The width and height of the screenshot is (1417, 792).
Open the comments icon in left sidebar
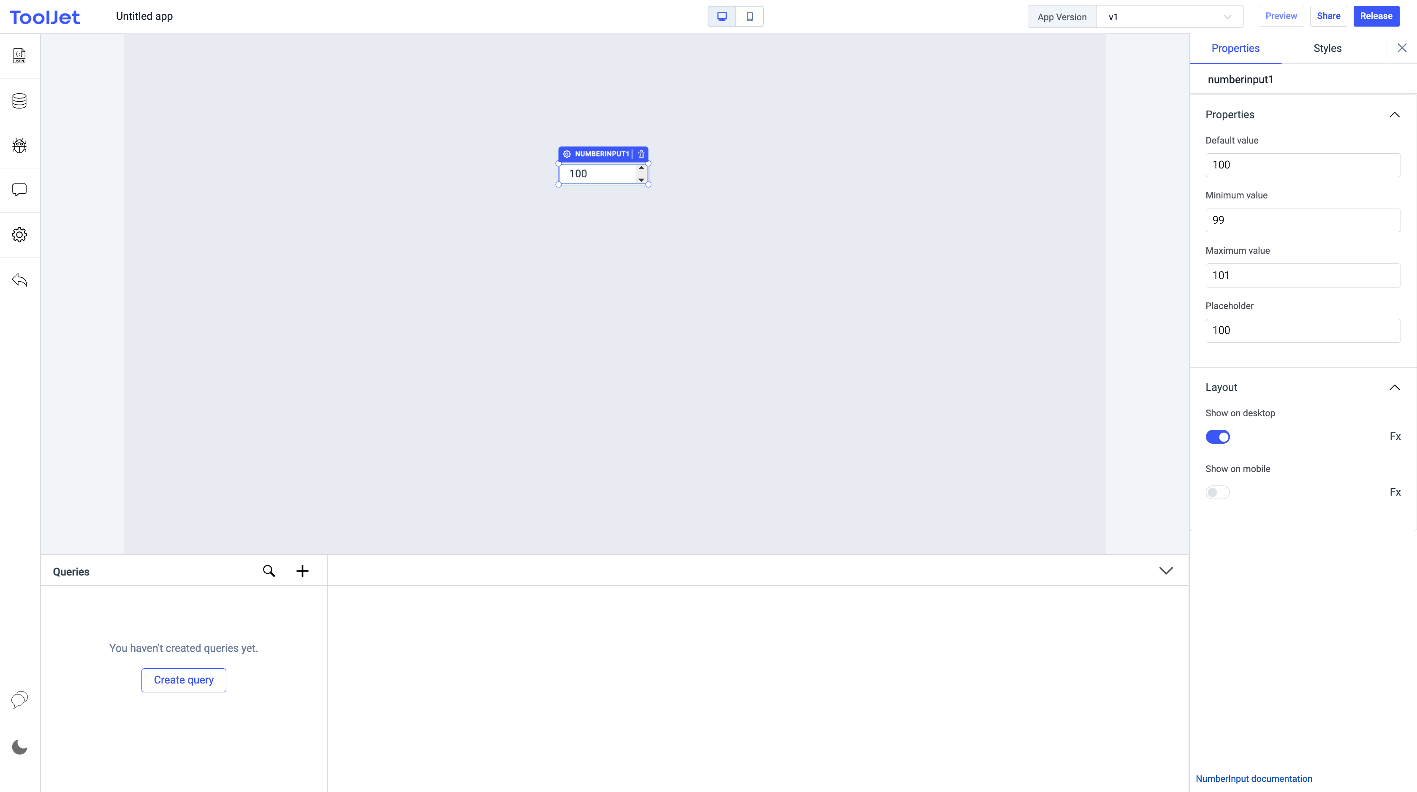tap(19, 190)
